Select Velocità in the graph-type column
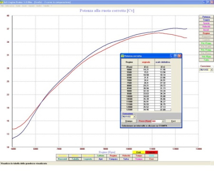Image resolution: width=214 pixels, height=171 pixels. tap(206, 27)
